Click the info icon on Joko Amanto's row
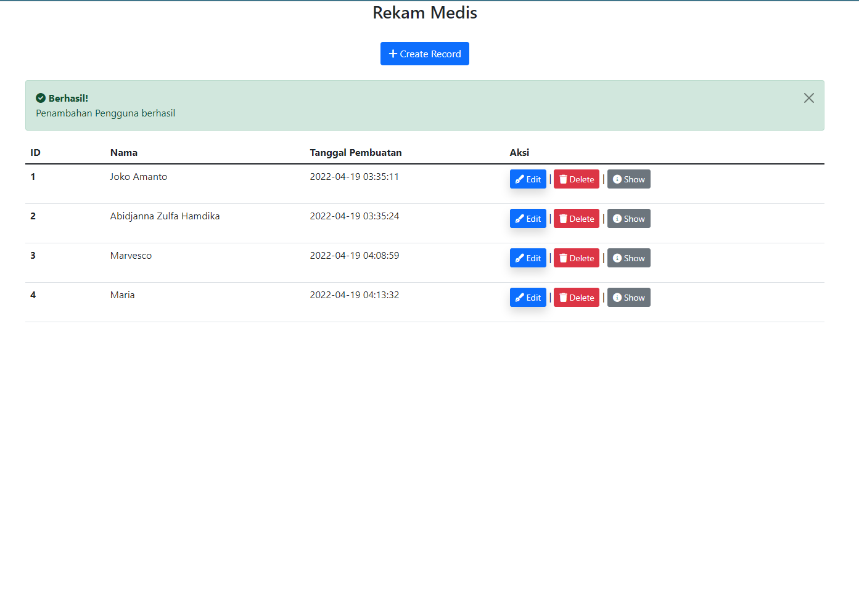Screen dimensions: 859x589 [x=617, y=179]
